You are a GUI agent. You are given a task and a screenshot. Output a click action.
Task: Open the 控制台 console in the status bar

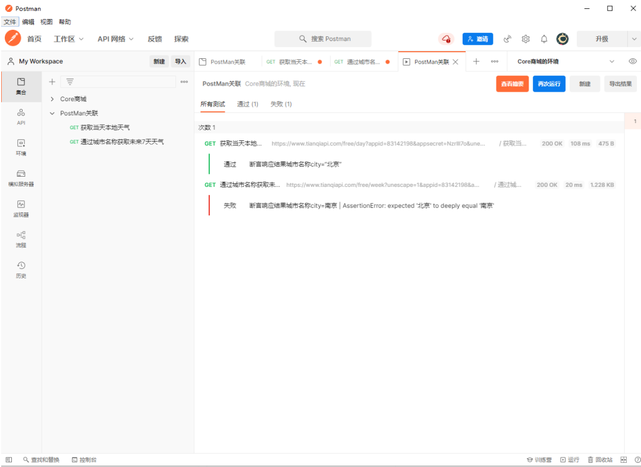pos(84,460)
